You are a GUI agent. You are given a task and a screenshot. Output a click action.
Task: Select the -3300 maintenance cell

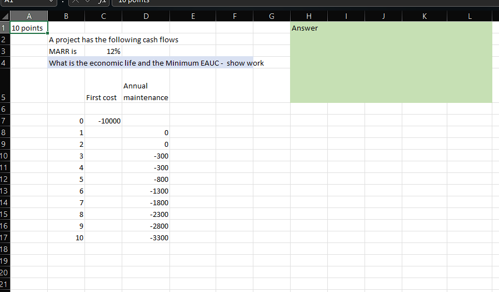coord(146,237)
